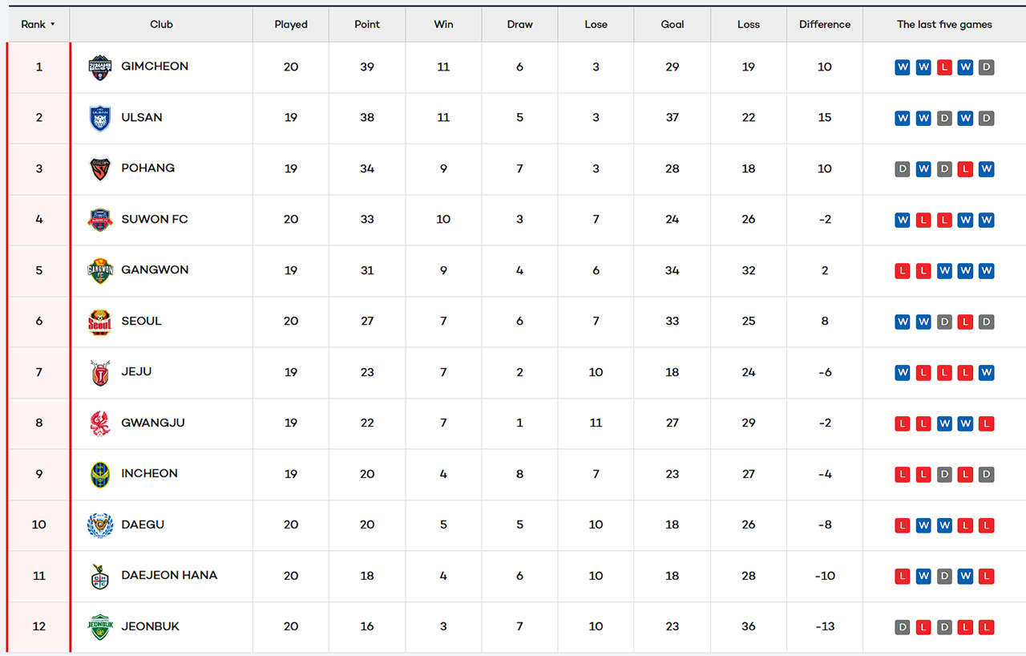Click the Gimcheon club crest icon
Image resolution: width=1026 pixels, height=656 pixels.
click(x=100, y=67)
